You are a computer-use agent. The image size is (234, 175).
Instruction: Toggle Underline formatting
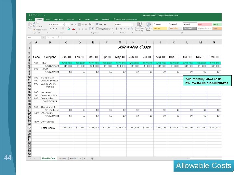tap(57, 29)
